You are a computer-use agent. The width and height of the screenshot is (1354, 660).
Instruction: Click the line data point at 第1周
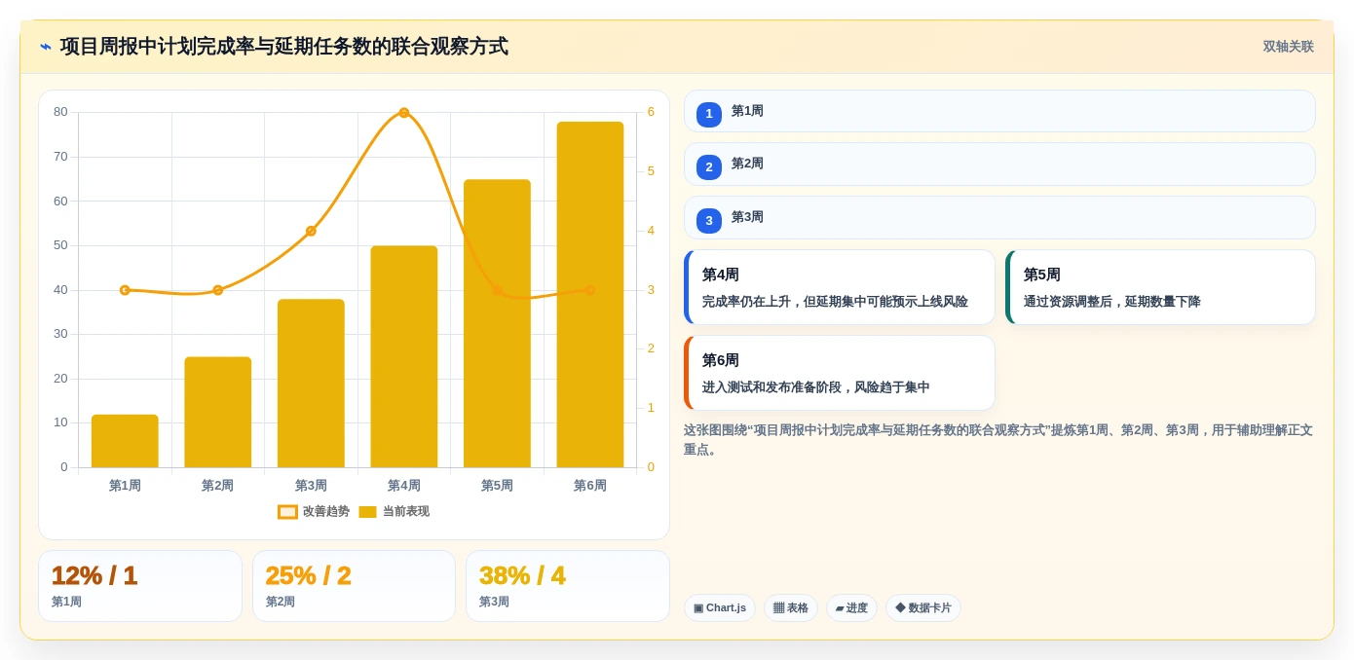[125, 290]
